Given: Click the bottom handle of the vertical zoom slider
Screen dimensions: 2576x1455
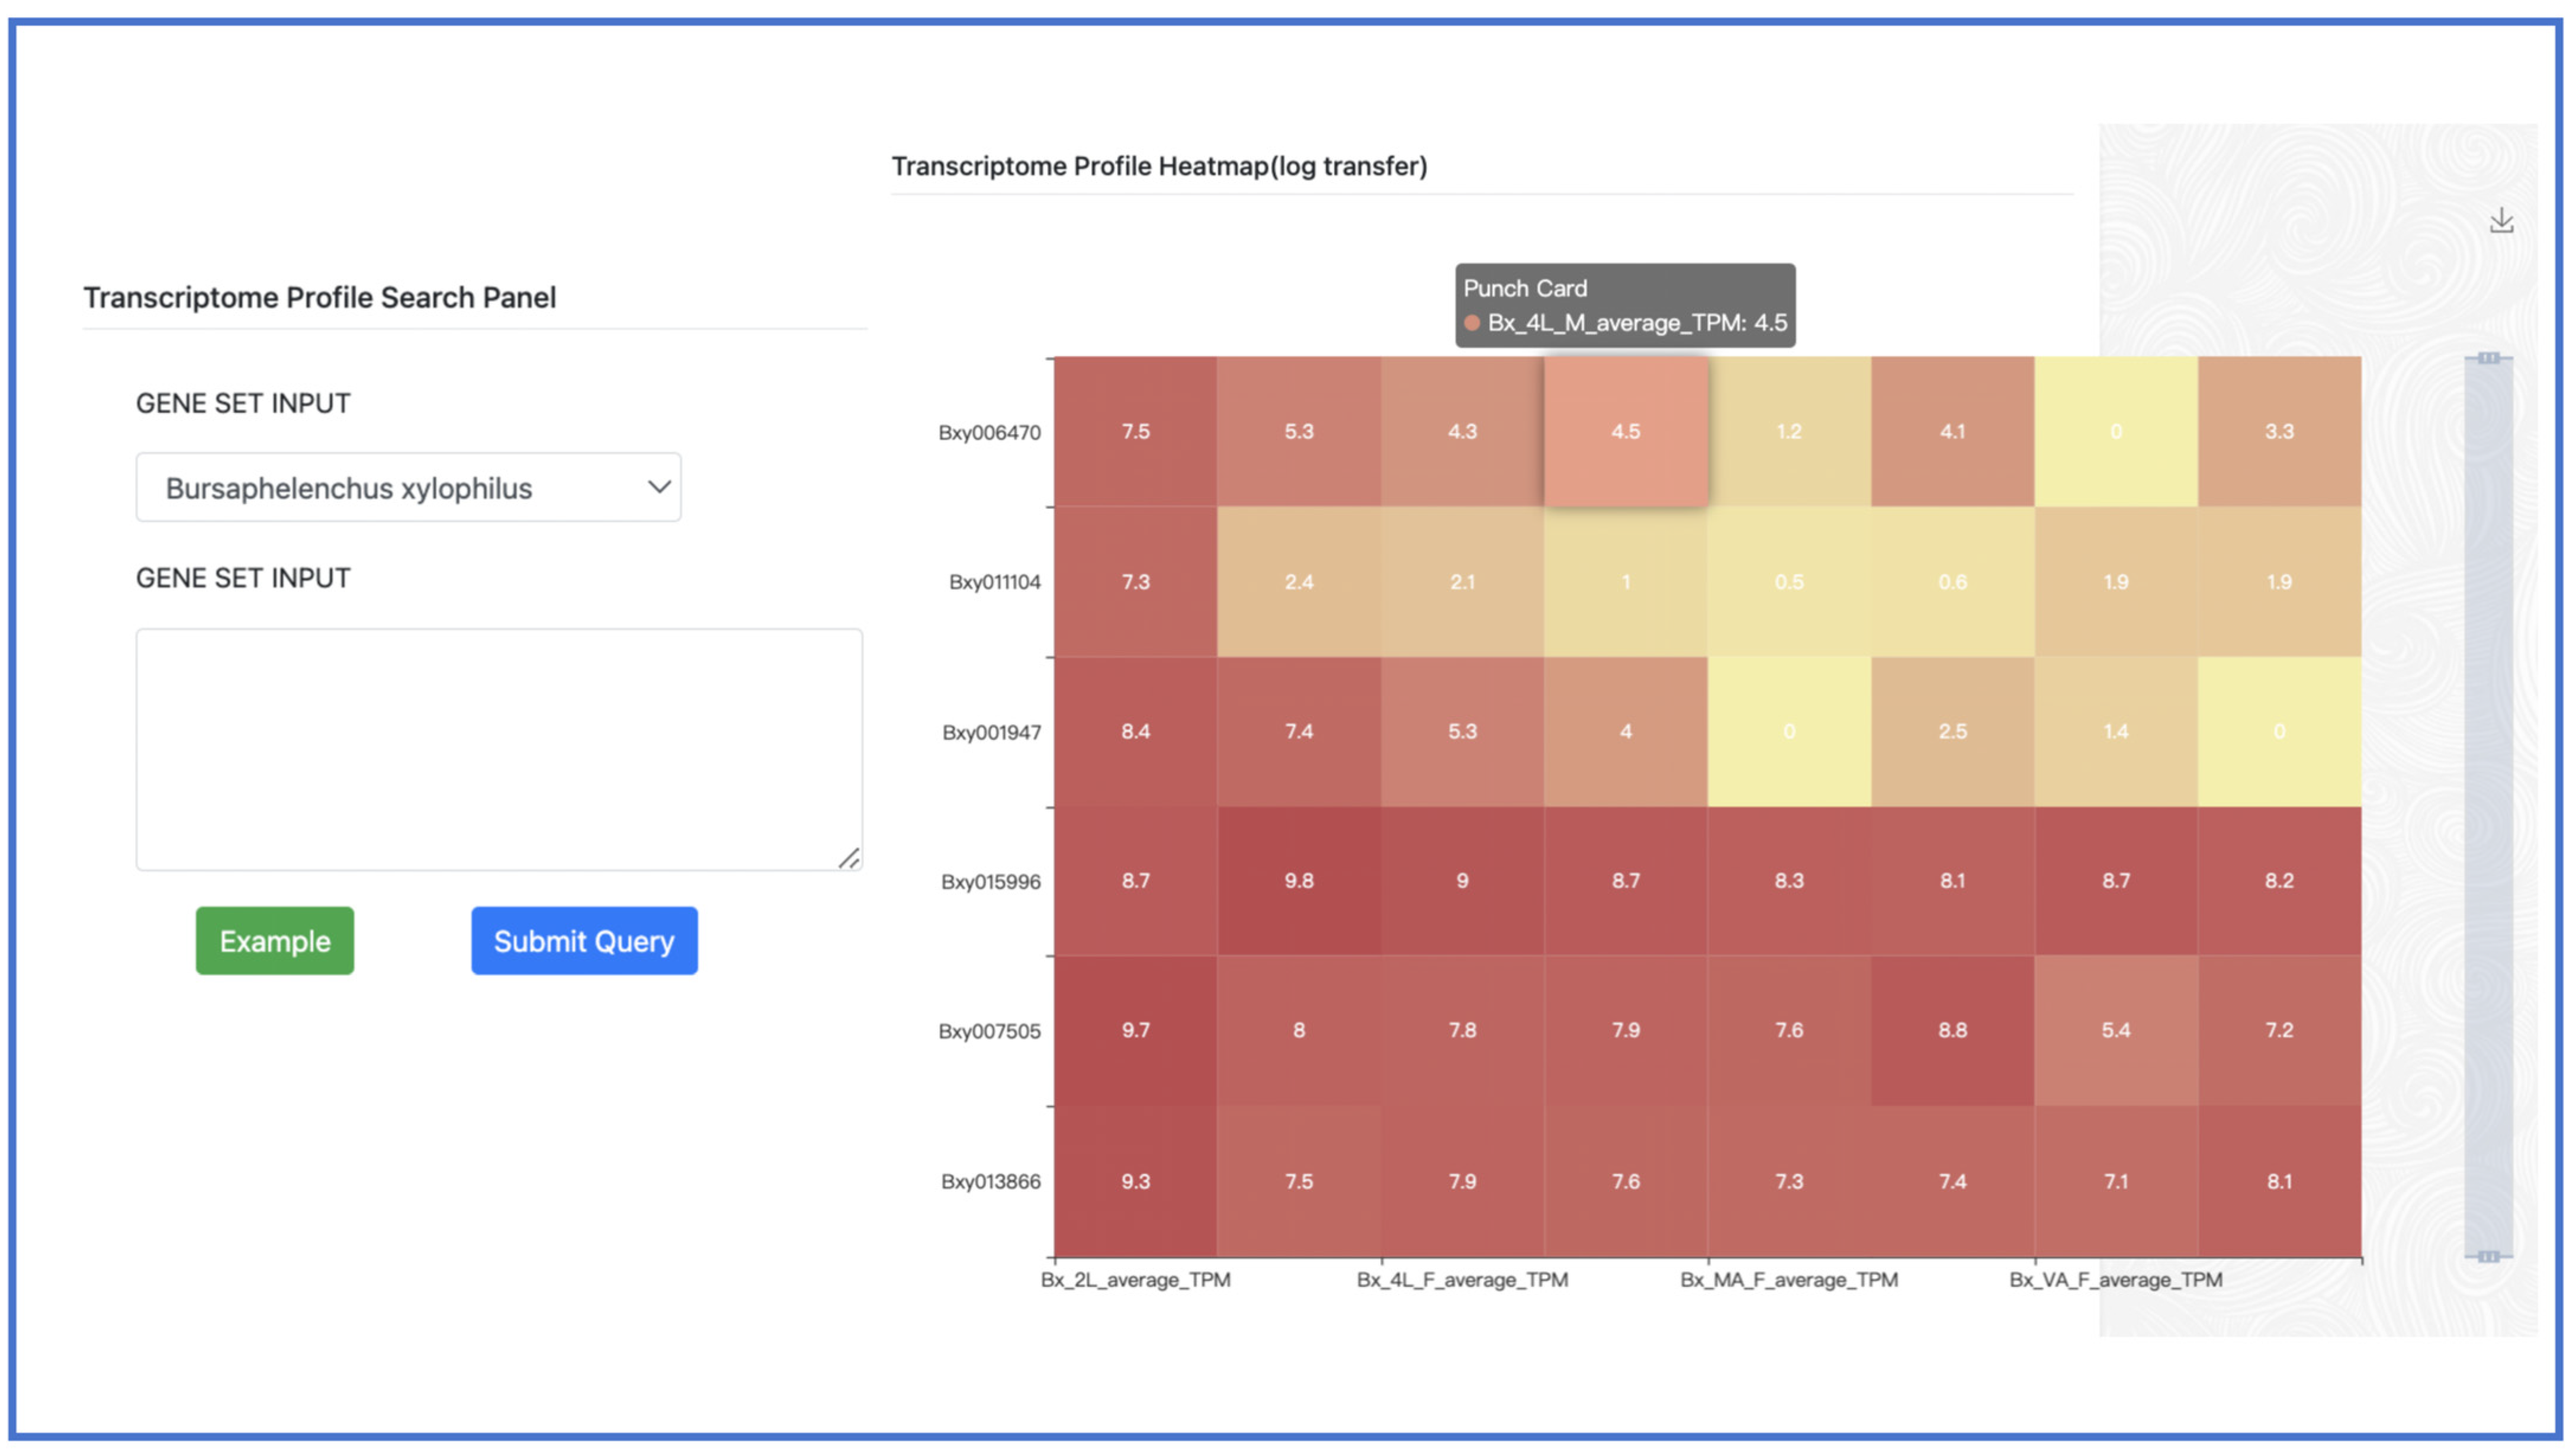Looking at the screenshot, I should pyautogui.click(x=2488, y=1256).
